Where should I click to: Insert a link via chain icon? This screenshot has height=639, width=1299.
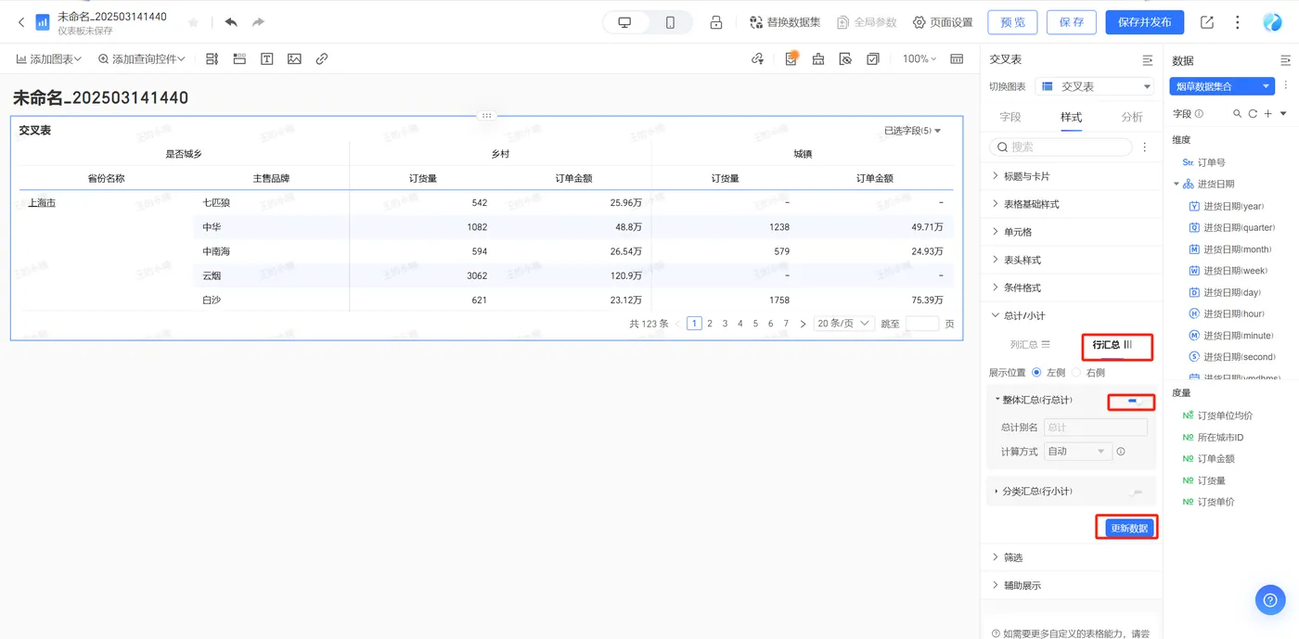pyautogui.click(x=321, y=59)
